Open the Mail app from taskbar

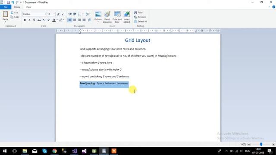[34, 151]
